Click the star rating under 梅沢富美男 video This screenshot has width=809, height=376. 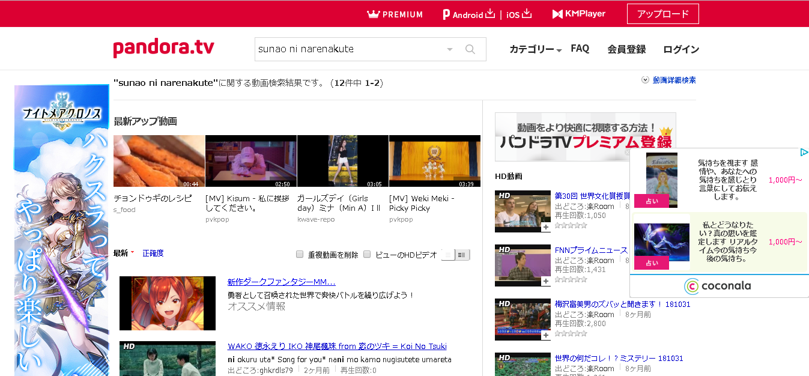pyautogui.click(x=571, y=333)
